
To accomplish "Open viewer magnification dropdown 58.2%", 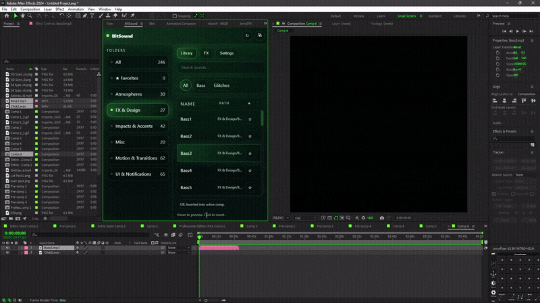I will [x=281, y=217].
